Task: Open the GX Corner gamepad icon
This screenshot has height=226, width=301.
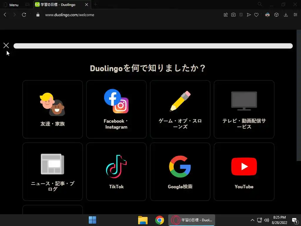Action: click(x=27, y=5)
